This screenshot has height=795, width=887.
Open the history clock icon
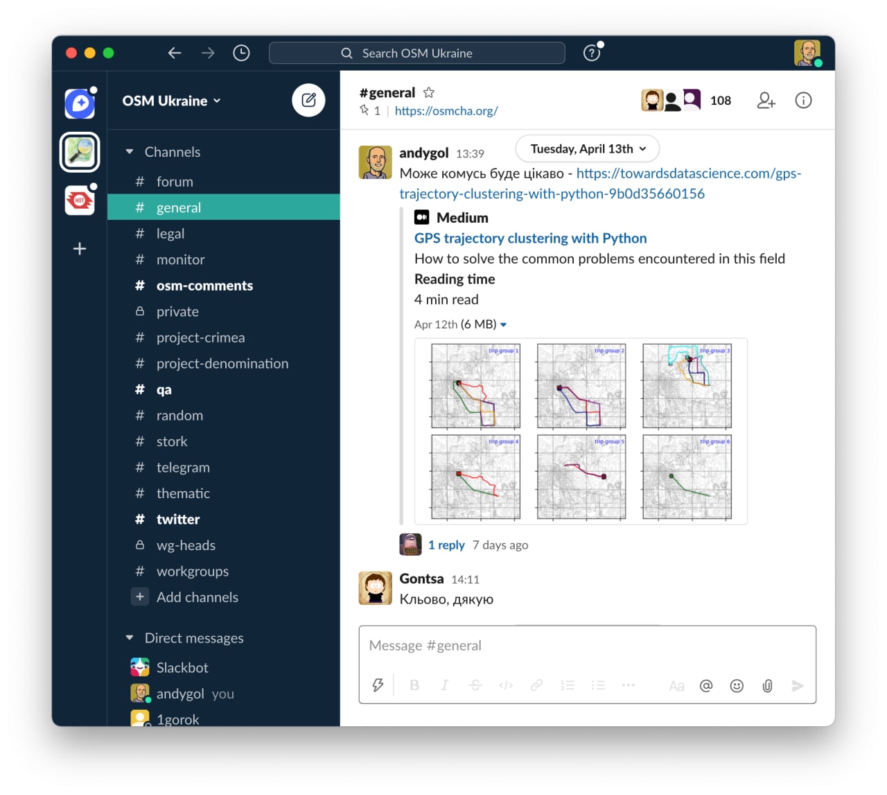[241, 53]
